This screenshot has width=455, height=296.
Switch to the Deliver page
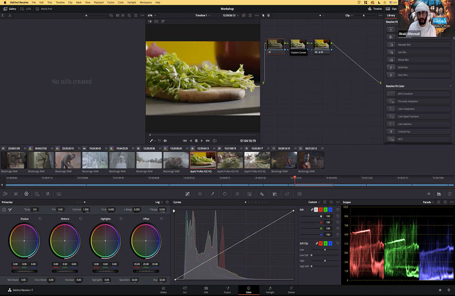click(291, 289)
